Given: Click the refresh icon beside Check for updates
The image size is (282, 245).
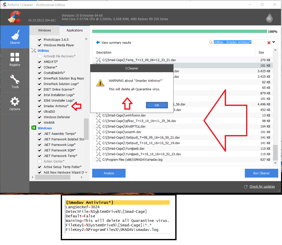Looking at the screenshot, I should point(246,187).
